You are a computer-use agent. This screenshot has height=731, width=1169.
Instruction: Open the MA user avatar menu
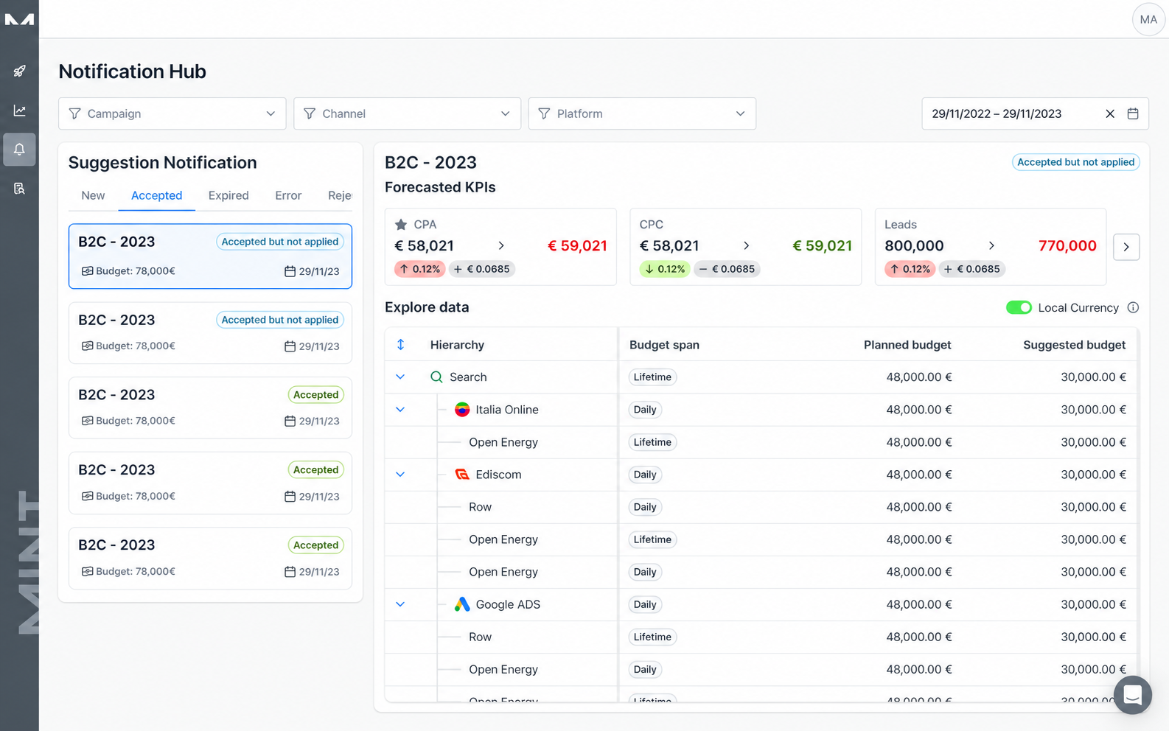coord(1148,19)
